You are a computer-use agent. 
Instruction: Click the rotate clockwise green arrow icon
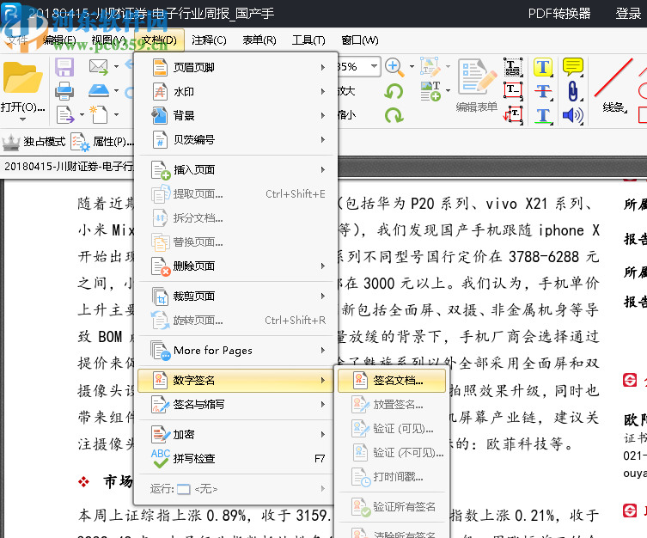[x=394, y=115]
